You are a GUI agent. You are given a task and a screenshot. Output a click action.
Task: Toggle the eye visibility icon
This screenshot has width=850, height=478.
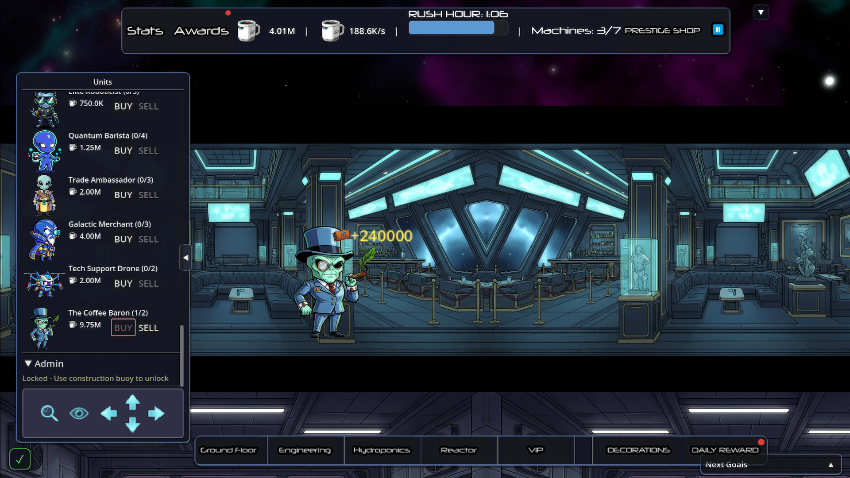pos(79,413)
